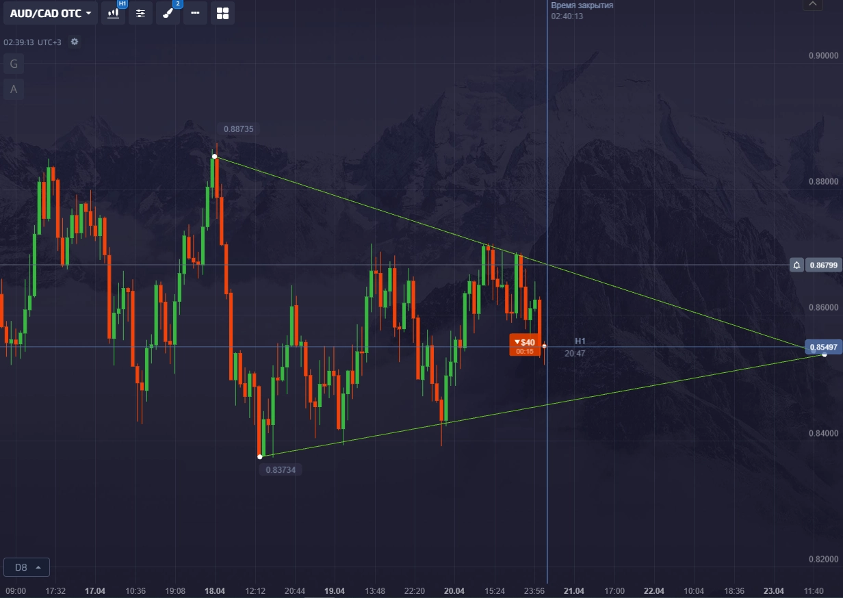
Task: Open the chart type and H1 timeframe menu
Action: tap(114, 13)
